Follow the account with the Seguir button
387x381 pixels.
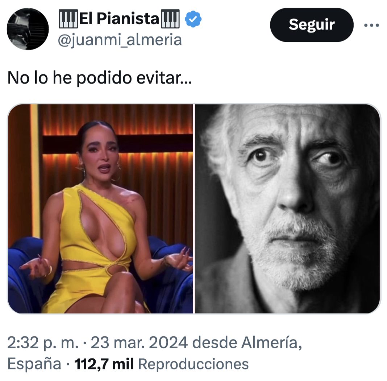pos(312,25)
